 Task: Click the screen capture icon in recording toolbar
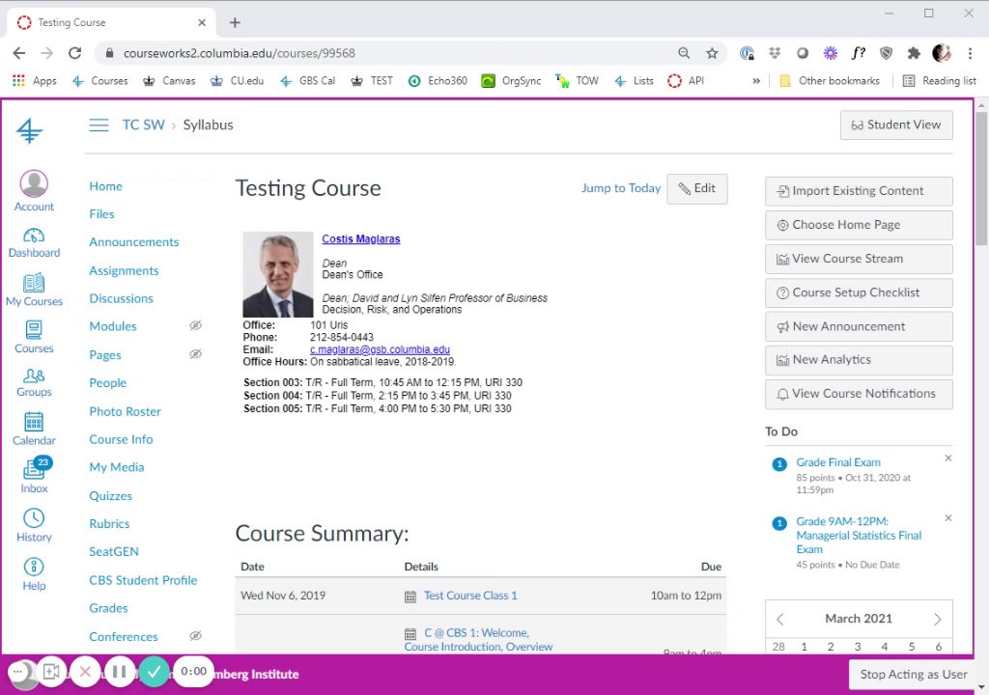click(51, 672)
